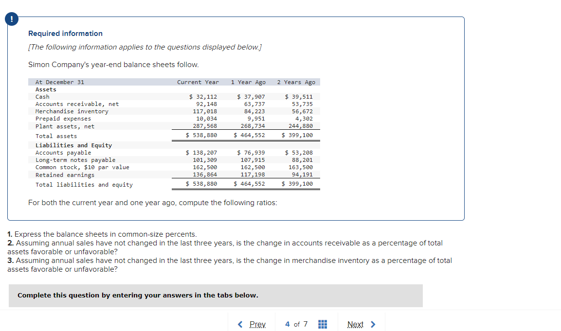Click requirement 1 about common-size percents
The image size is (561, 331).
[x=102, y=234]
